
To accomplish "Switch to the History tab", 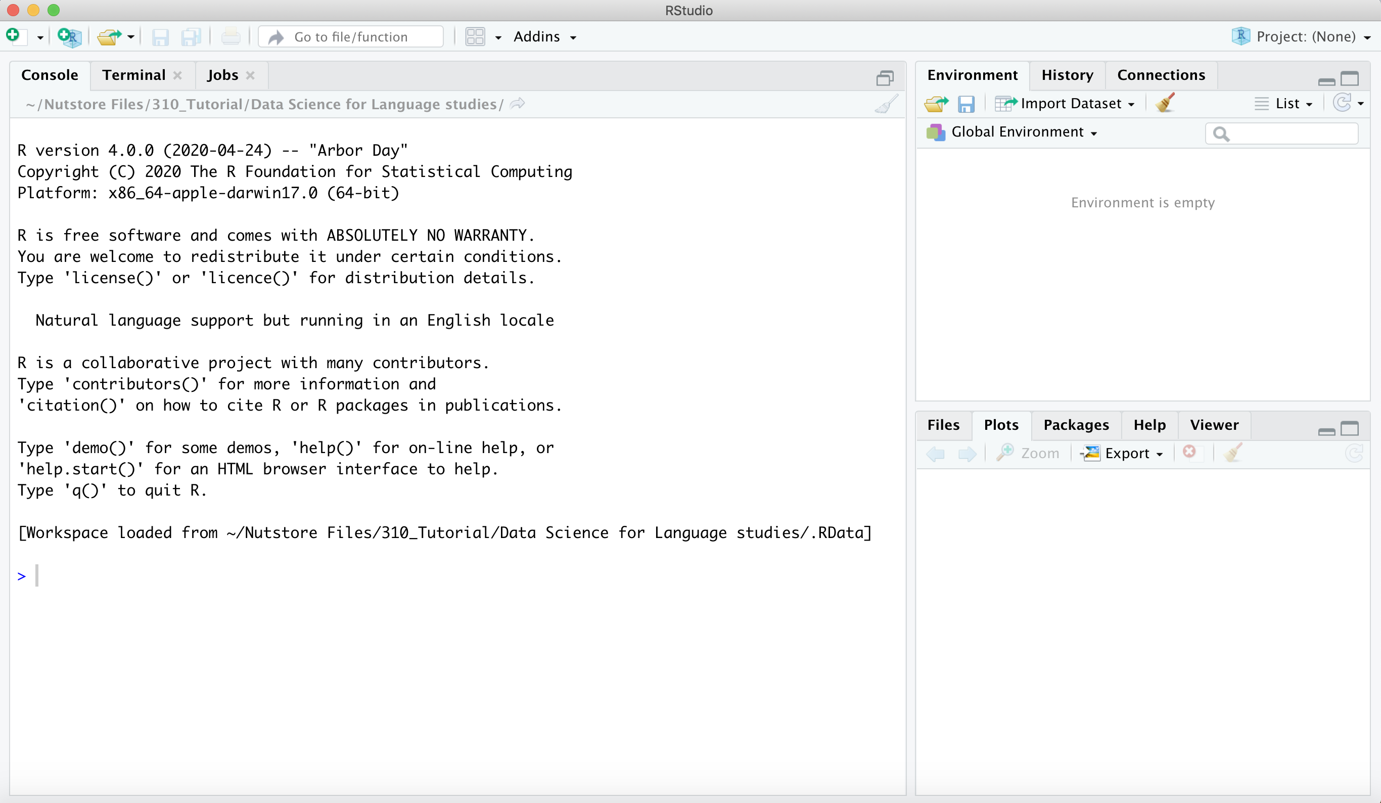I will coord(1067,75).
